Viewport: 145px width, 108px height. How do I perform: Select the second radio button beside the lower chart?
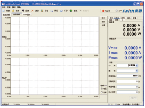[x=102, y=92]
